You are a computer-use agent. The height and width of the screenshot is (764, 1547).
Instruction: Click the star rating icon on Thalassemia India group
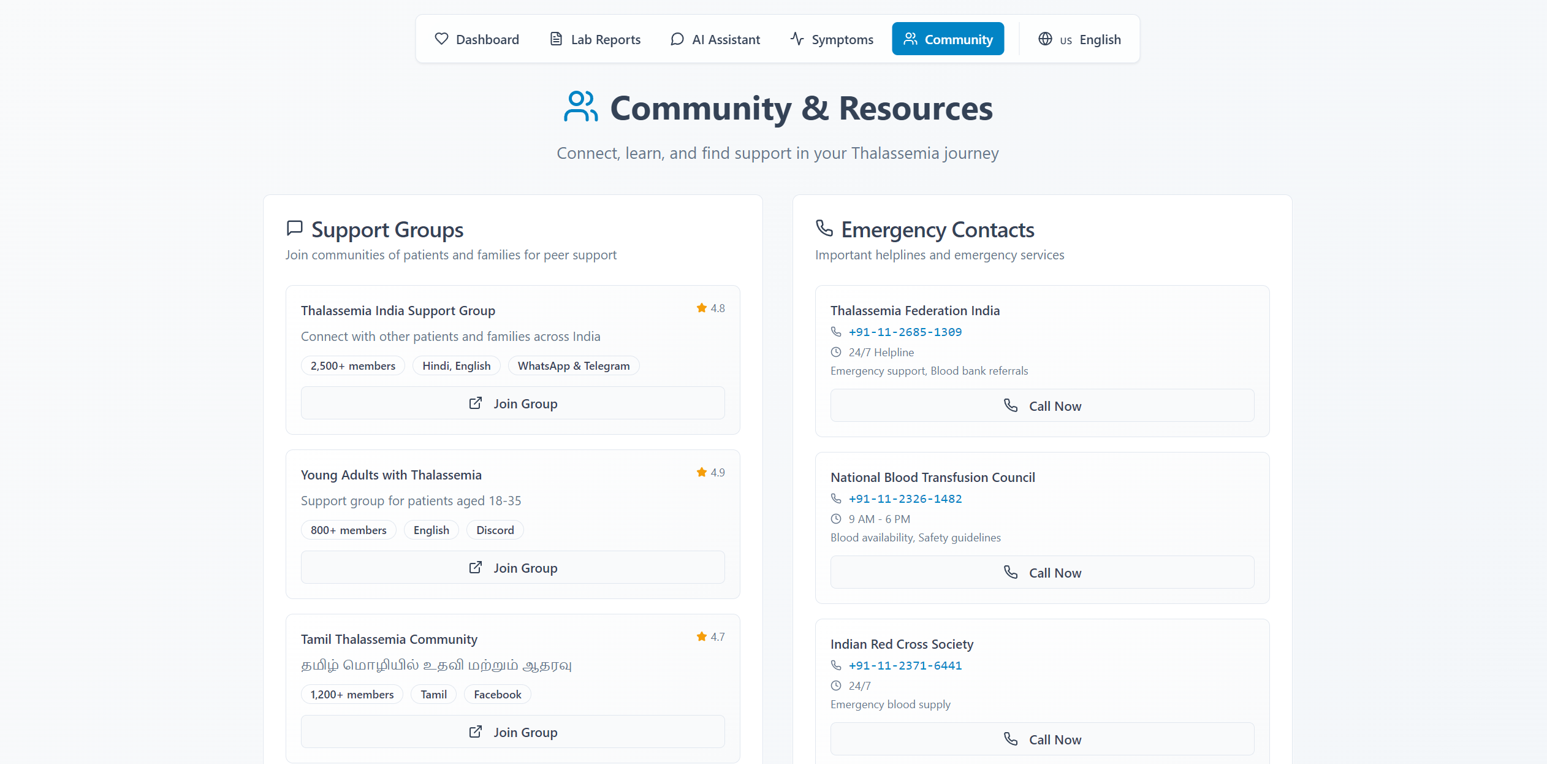[702, 308]
